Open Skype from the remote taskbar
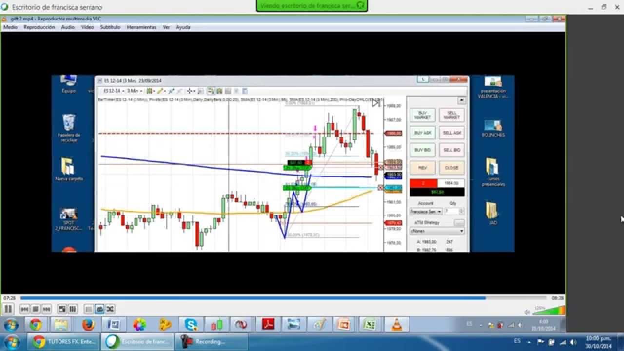The width and height of the screenshot is (624, 351). click(191, 325)
